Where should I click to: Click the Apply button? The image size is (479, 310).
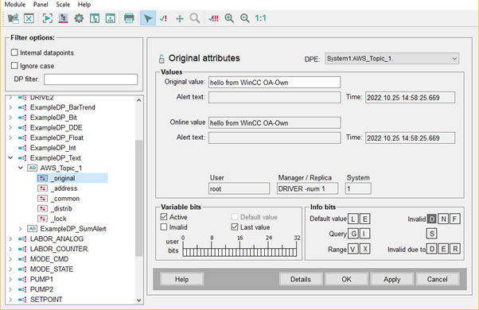point(392,279)
